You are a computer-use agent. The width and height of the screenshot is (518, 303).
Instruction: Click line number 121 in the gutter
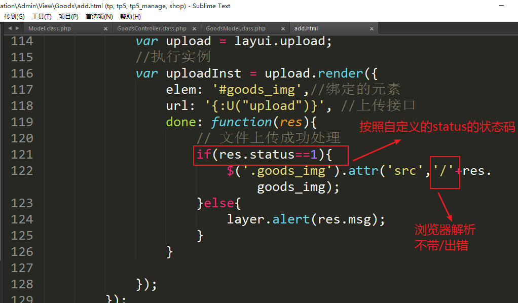pos(22,155)
